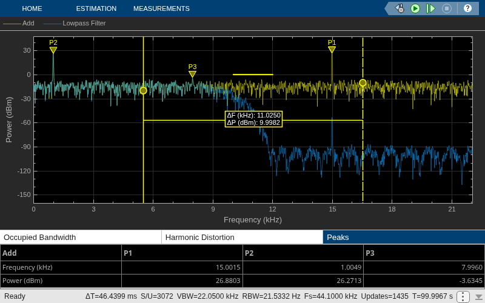Click the Power (dBm) y-axis label
Image resolution: width=485 pixels, height=303 pixels.
9,119
